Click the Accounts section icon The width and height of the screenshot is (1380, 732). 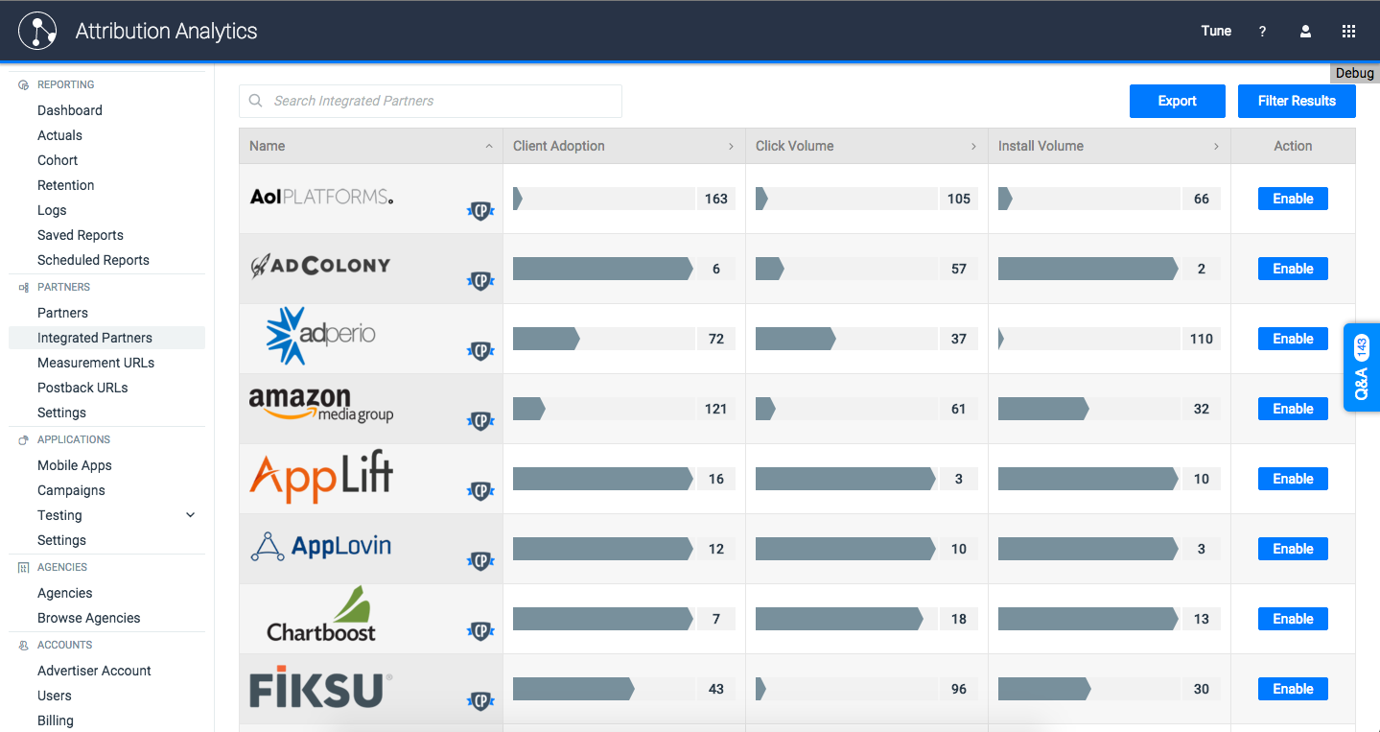(x=24, y=646)
